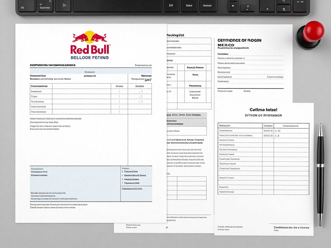Image resolution: width=331 pixels, height=248 pixels.
Task: Click the red ink stamp
Action: (x=311, y=36)
